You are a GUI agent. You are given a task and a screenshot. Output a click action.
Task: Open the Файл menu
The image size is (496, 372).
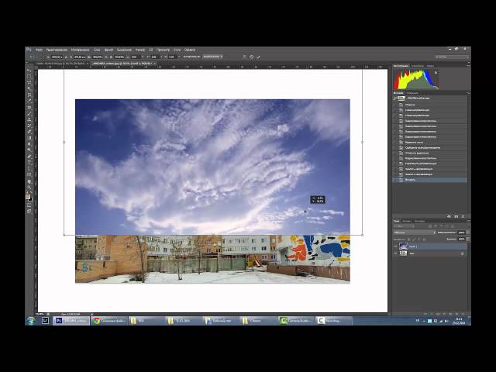(39, 50)
